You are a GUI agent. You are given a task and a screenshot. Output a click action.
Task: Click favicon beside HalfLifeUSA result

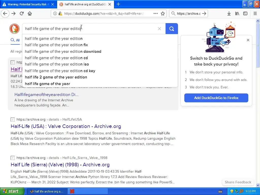[13, 120]
